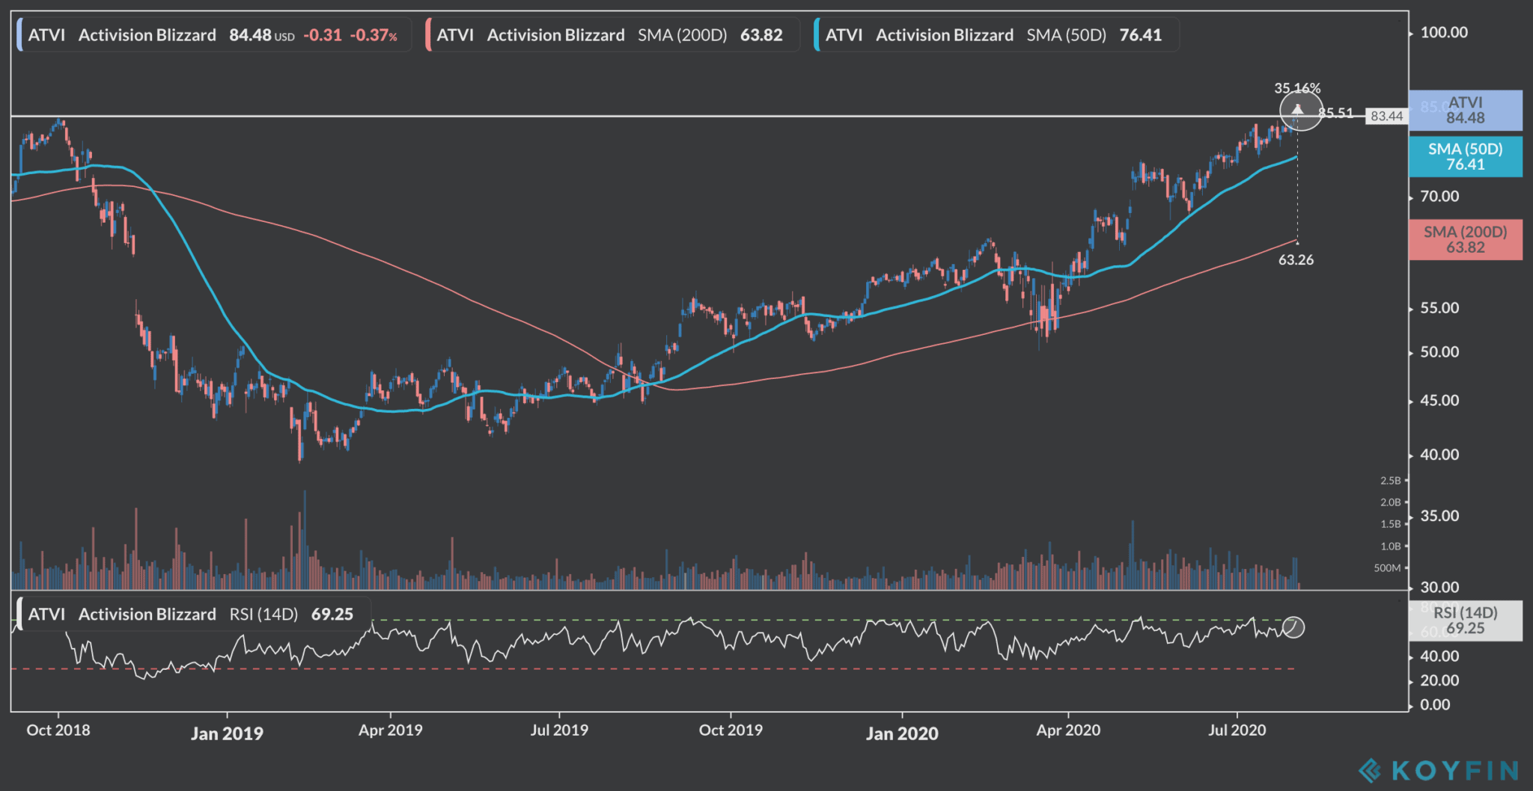Click the 35.00 price axis label
1533x791 pixels.
[1439, 516]
